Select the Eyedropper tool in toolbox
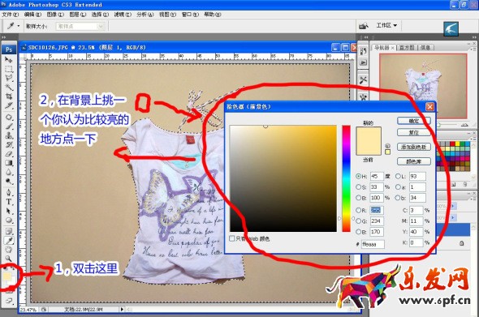This screenshot has width=479, height=317. click(9, 241)
